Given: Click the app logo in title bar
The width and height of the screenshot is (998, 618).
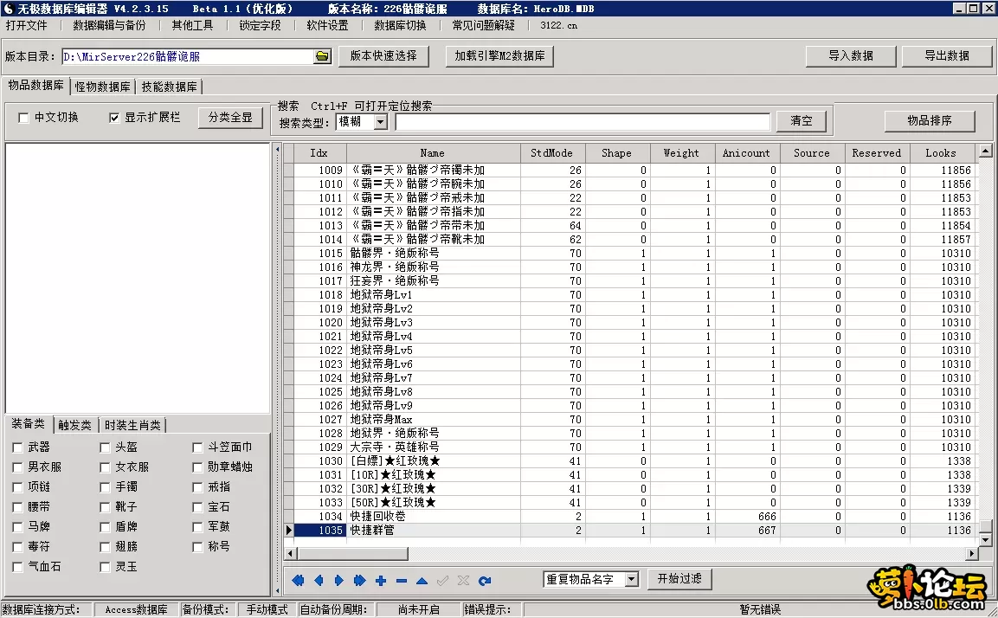Looking at the screenshot, I should click(x=9, y=9).
